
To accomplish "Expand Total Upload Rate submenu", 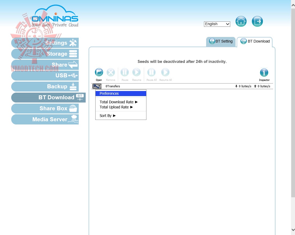I will pos(121,107).
